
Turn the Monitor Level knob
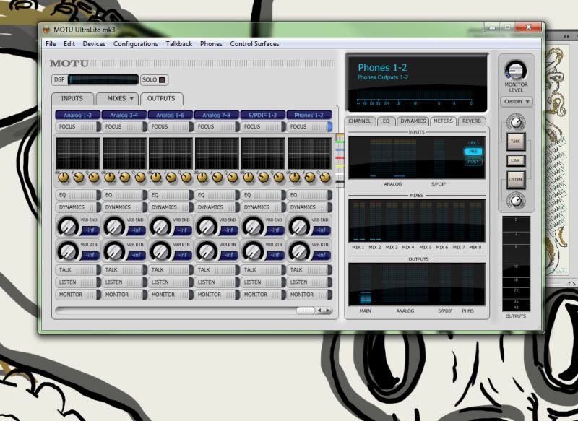tap(516, 70)
